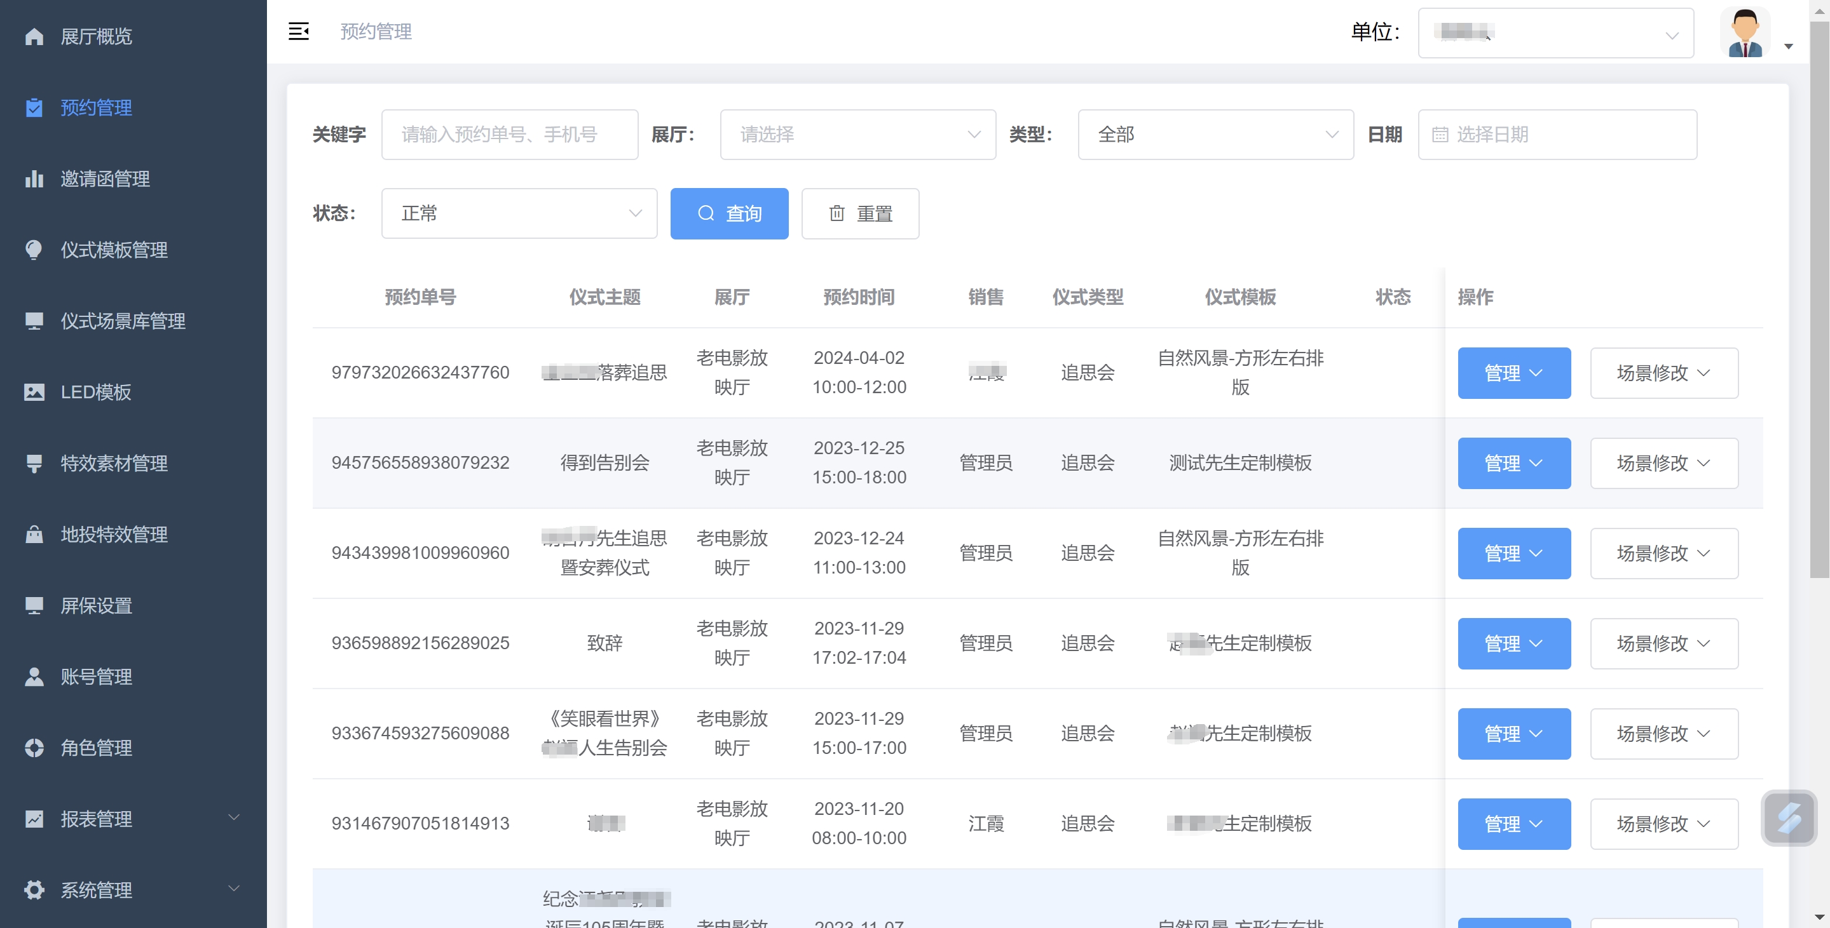Click the floating assistant icon at right edge
Screen dimensions: 1830x928
click(x=1789, y=818)
